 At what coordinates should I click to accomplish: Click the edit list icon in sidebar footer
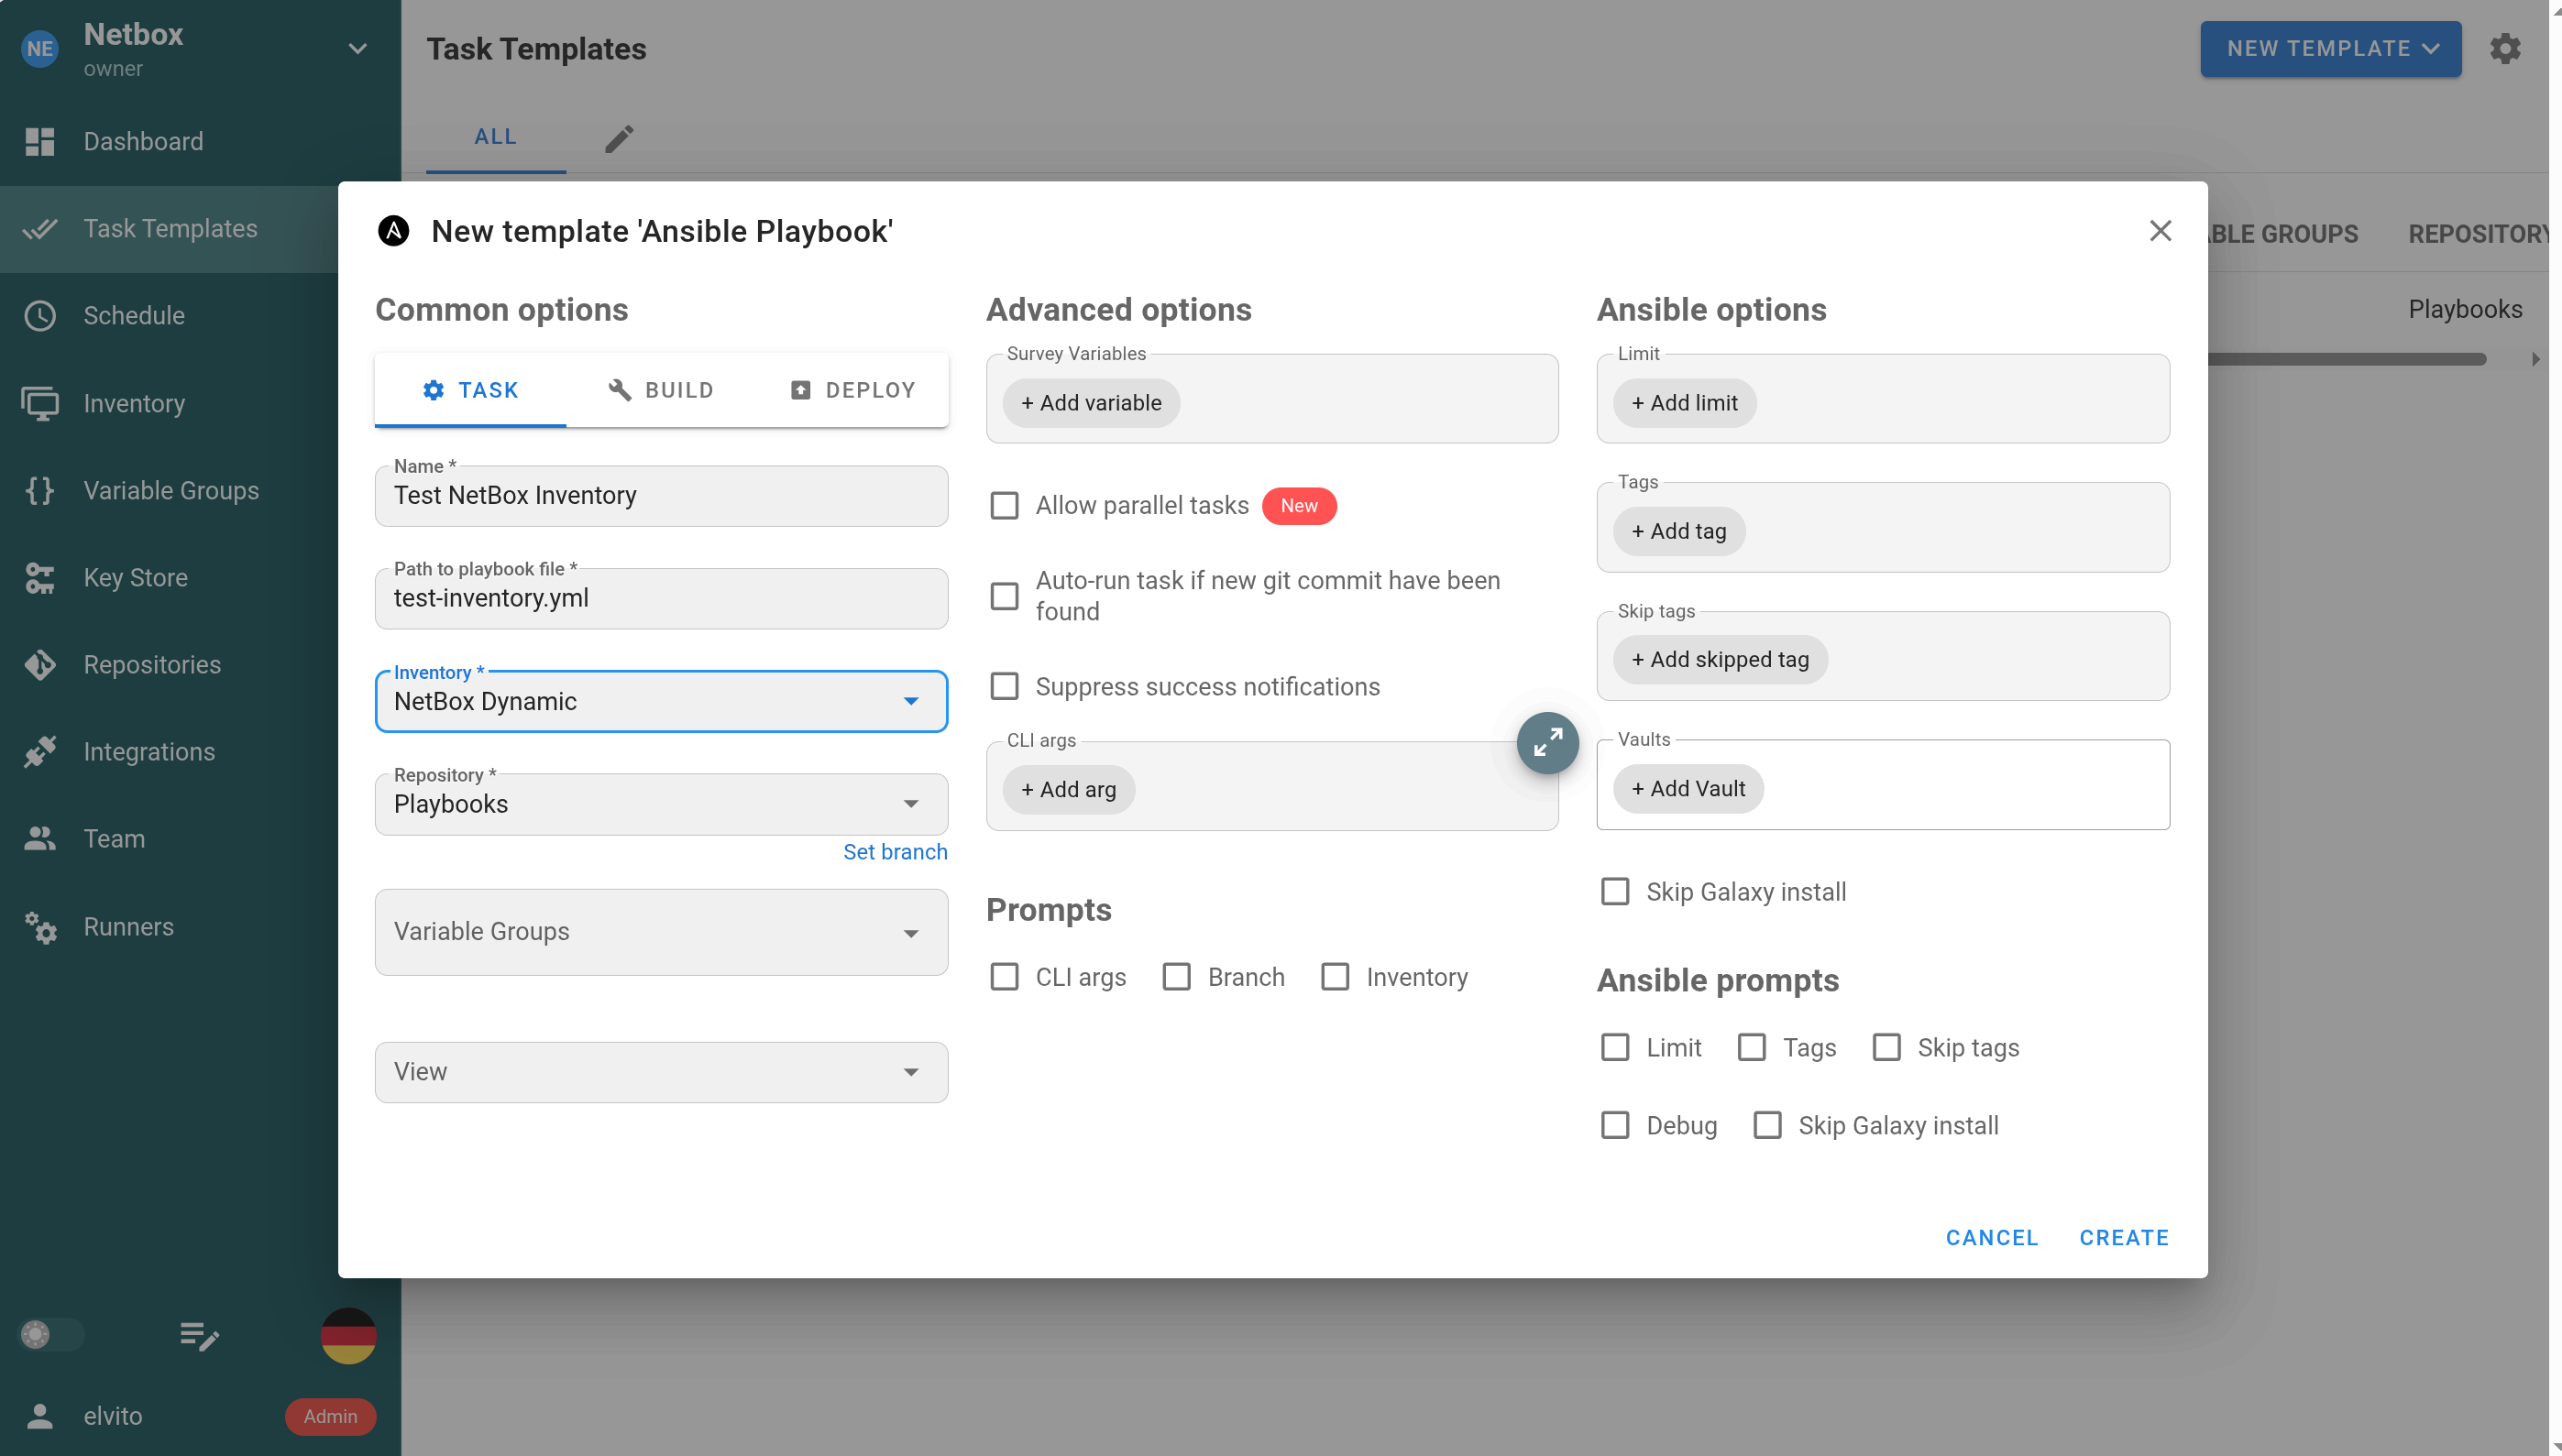(199, 1336)
